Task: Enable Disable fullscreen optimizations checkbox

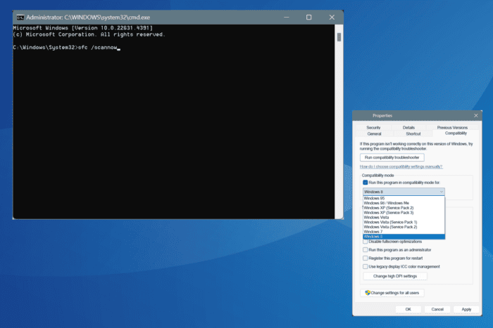Action: [x=366, y=242]
